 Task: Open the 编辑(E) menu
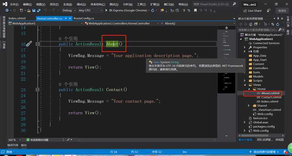(x=27, y=4)
